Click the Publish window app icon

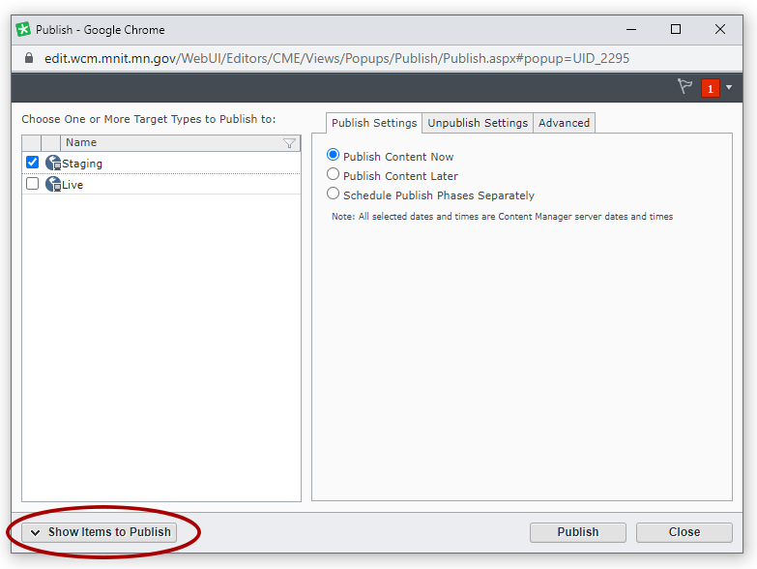[23, 29]
